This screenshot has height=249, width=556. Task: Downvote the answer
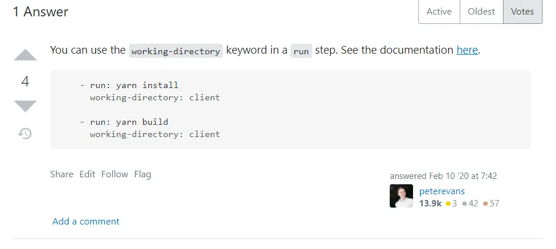[25, 106]
